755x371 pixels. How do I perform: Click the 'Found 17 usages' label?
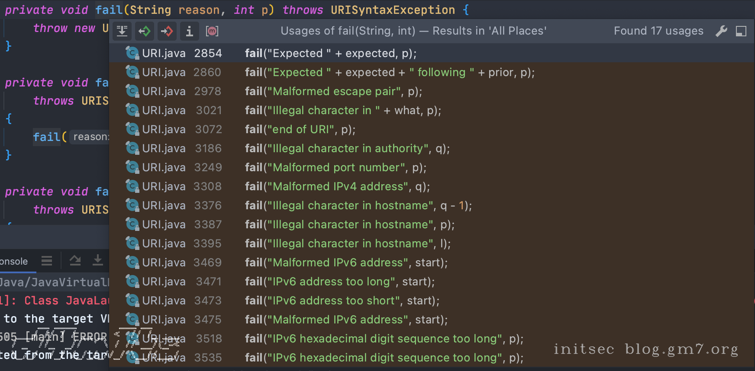(x=658, y=31)
